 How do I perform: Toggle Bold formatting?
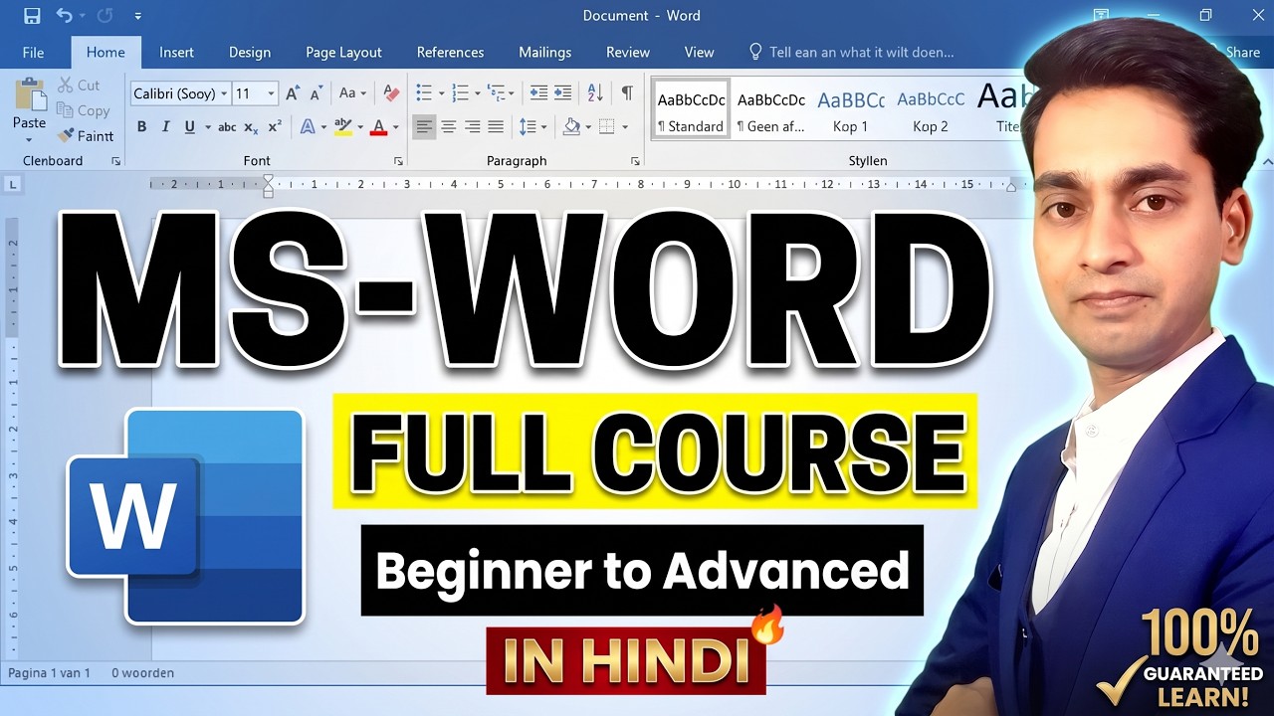click(x=141, y=126)
